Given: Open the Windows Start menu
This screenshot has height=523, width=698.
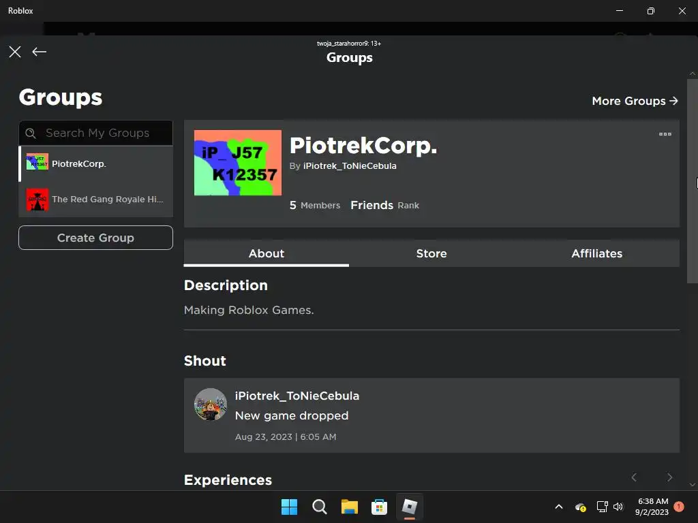Looking at the screenshot, I should pos(289,507).
